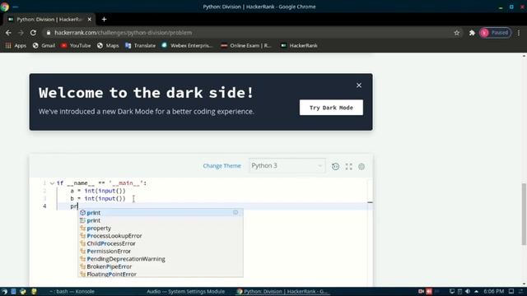This screenshot has height=296, width=527.
Task: Enter fullscreen editor mode icon
Action: pos(348,166)
